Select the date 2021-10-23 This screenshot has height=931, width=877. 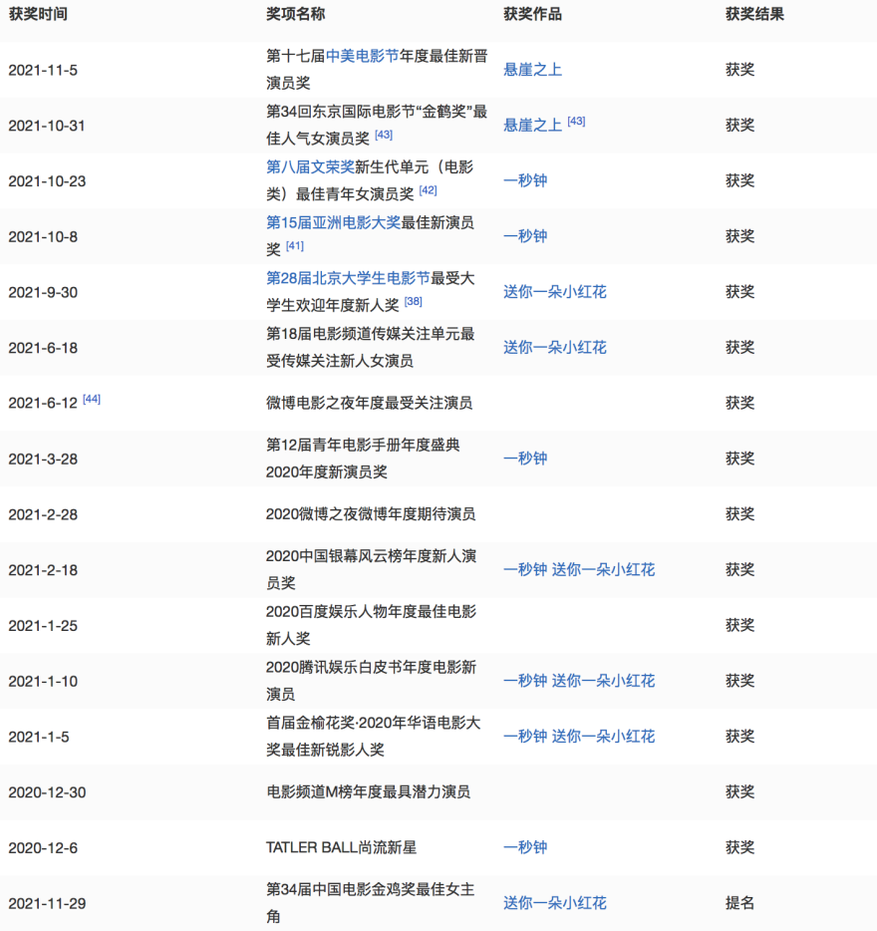(x=47, y=181)
